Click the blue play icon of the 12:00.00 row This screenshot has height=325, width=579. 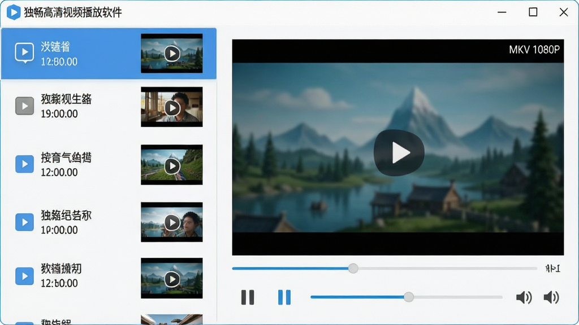[x=24, y=164]
